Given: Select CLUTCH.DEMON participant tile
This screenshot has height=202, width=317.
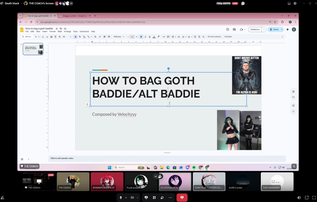Looking at the screenshot, I should click(175, 182).
